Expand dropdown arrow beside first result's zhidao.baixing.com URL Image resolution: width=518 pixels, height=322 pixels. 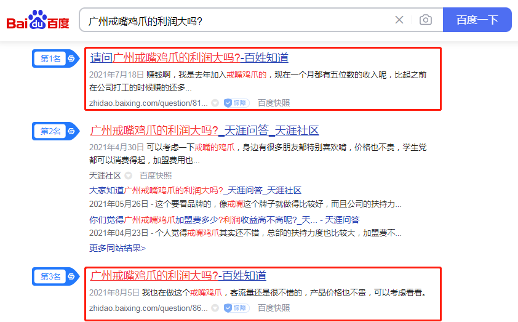[x=215, y=103]
